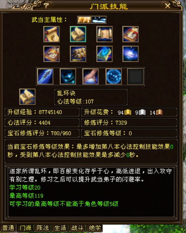The image size is (186, 233).
Task: Open the help question mark button
Action: [46, 6]
